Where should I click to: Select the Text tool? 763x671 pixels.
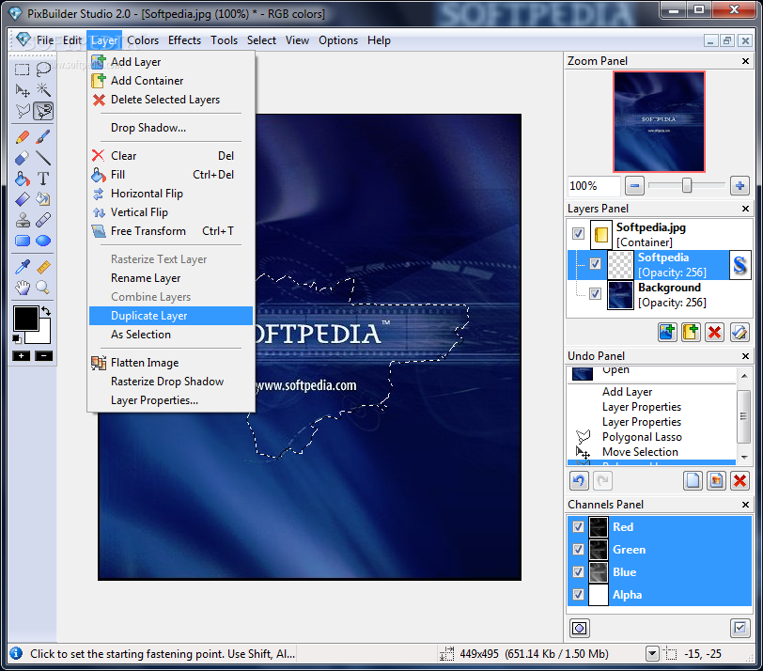(x=43, y=179)
